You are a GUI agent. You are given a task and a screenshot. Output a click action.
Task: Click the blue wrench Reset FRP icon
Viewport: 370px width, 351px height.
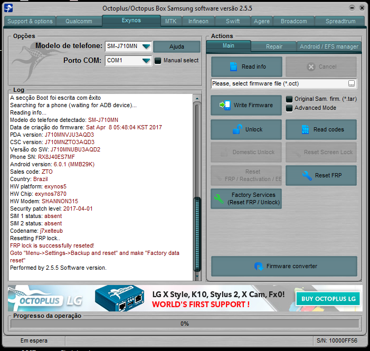[307, 175]
